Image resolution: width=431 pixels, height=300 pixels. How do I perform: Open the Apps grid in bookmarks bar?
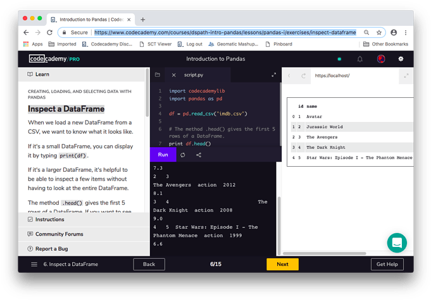tap(33, 44)
